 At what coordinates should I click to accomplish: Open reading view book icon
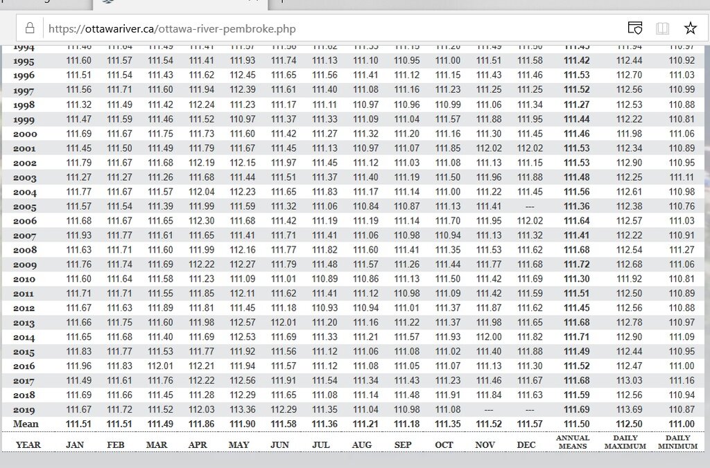click(663, 28)
